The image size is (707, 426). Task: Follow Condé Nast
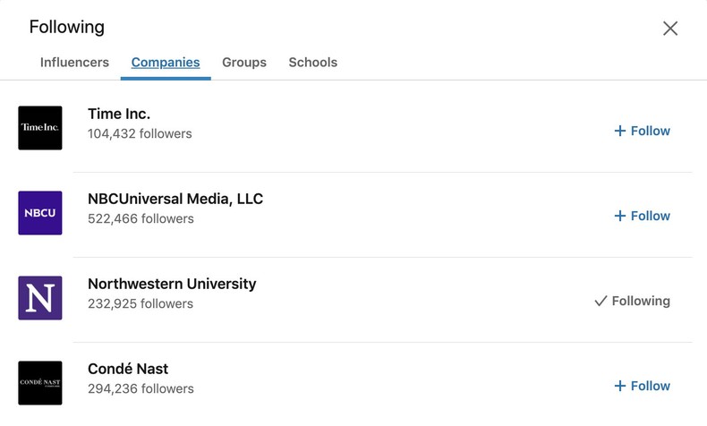point(642,386)
